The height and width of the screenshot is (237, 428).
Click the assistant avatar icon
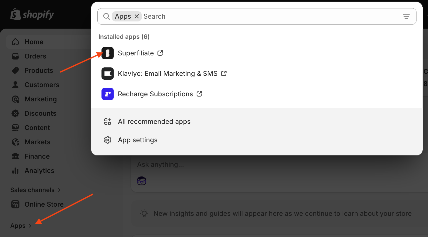coord(142,181)
